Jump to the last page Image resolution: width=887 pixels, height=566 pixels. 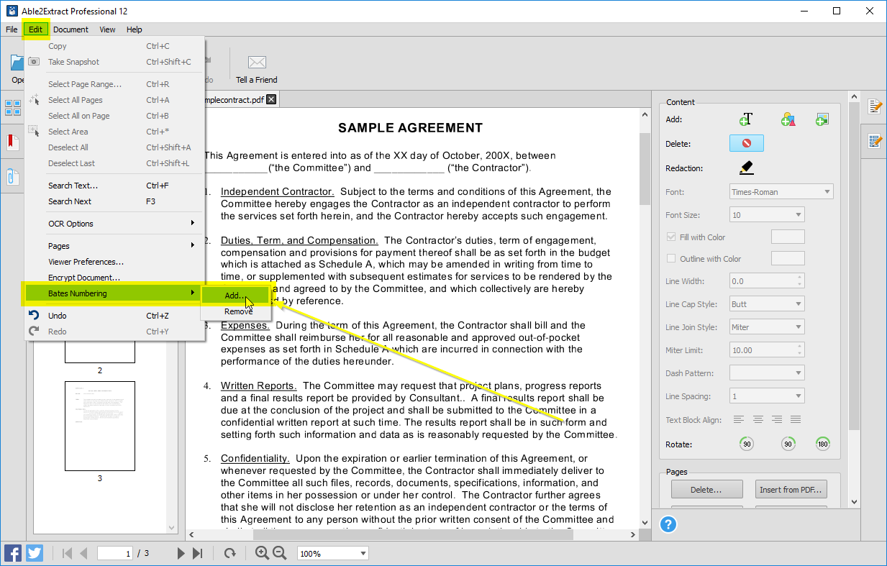pyautogui.click(x=197, y=553)
